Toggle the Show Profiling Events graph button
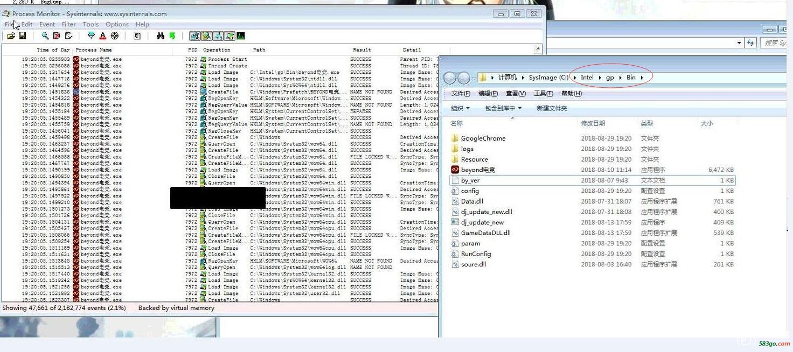This screenshot has height=352, width=793. point(240,36)
